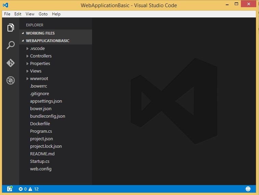Click the Visual Studio Code title bar logo

5,5
